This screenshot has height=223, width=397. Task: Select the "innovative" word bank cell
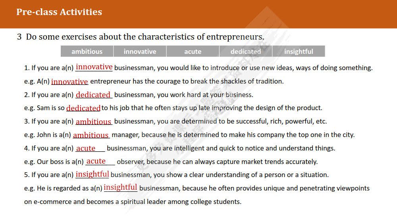[x=140, y=51]
